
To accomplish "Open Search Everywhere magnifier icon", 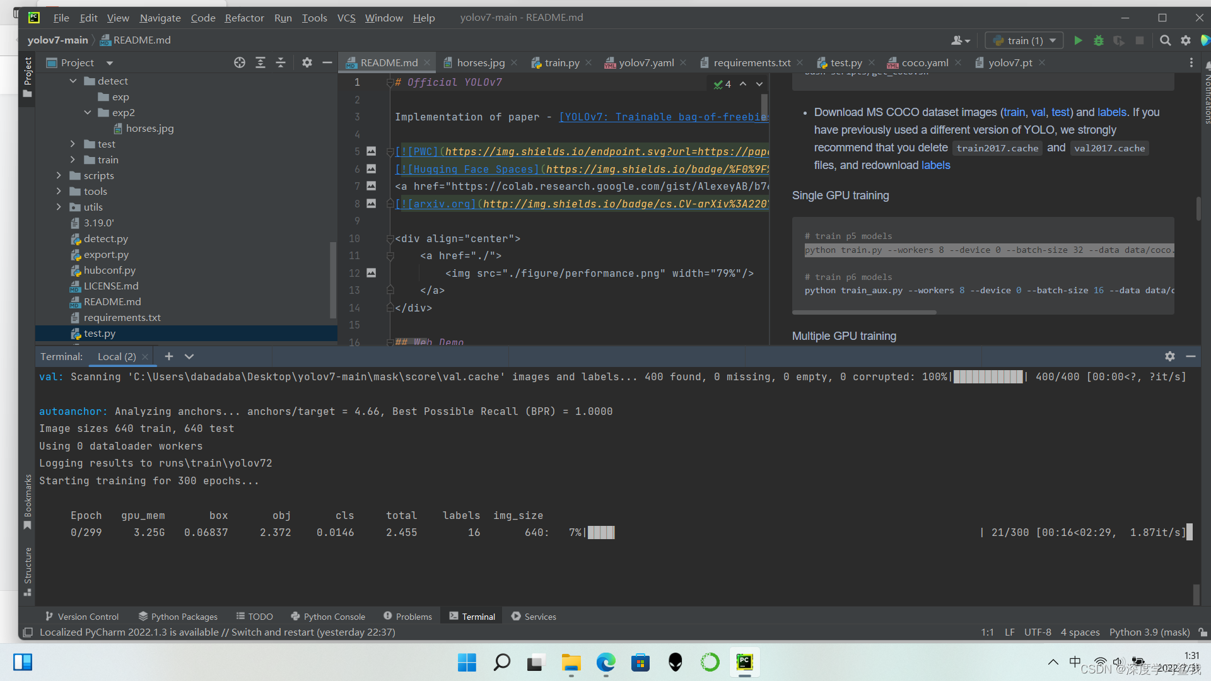I will (1165, 40).
